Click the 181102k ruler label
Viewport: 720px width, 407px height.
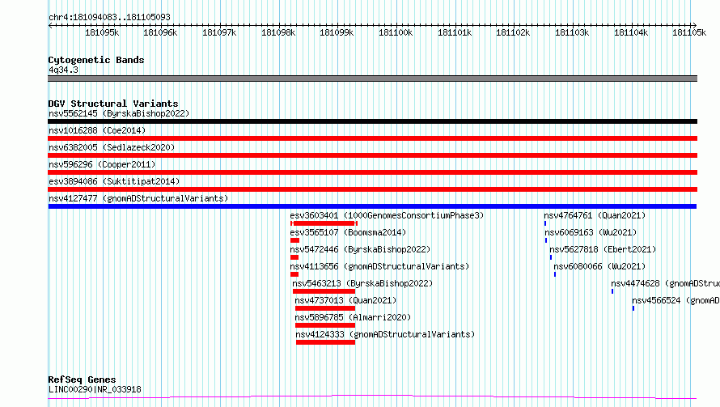pyautogui.click(x=513, y=32)
